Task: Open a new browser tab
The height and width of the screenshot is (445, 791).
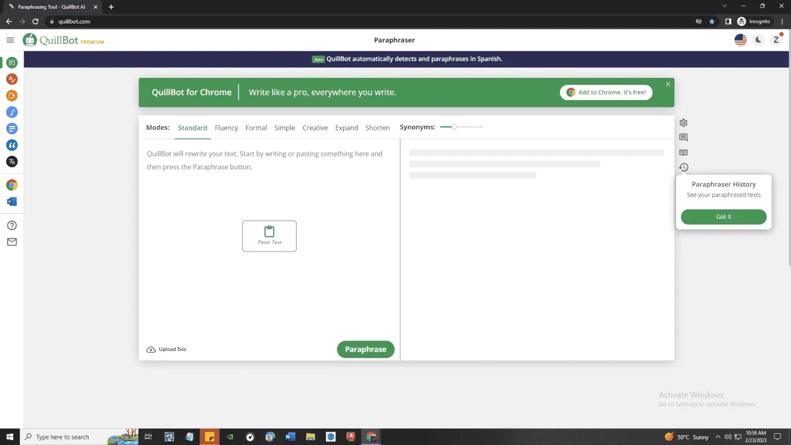Action: tap(111, 7)
